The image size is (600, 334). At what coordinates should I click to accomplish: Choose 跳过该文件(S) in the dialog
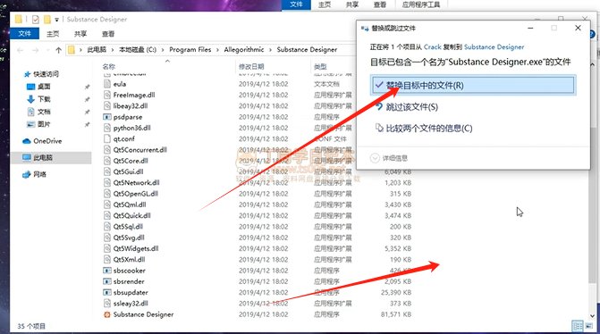pyautogui.click(x=411, y=107)
